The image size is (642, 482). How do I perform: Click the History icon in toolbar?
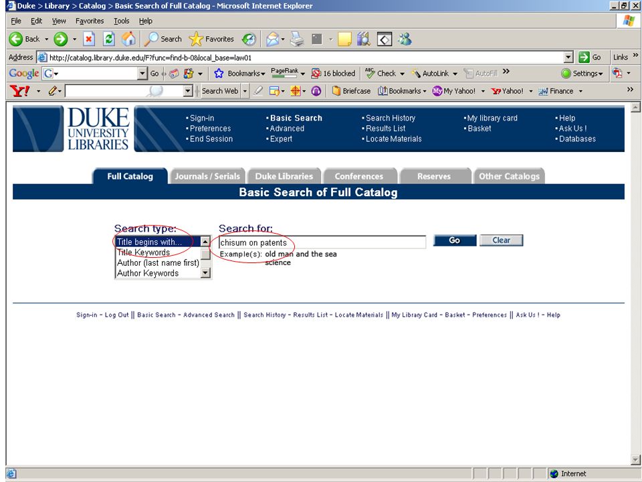249,39
